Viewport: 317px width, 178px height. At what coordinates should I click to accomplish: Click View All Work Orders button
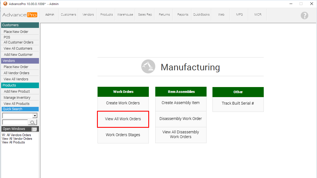click(123, 119)
